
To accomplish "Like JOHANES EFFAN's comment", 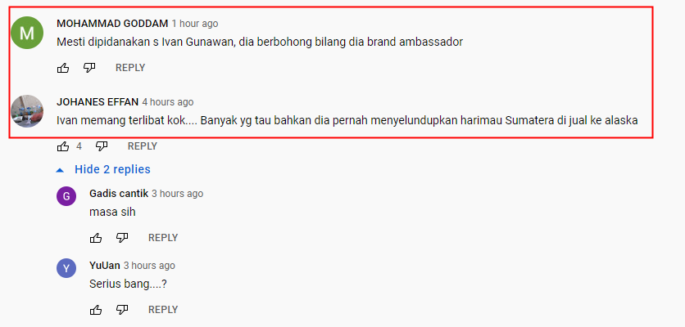I will point(63,146).
